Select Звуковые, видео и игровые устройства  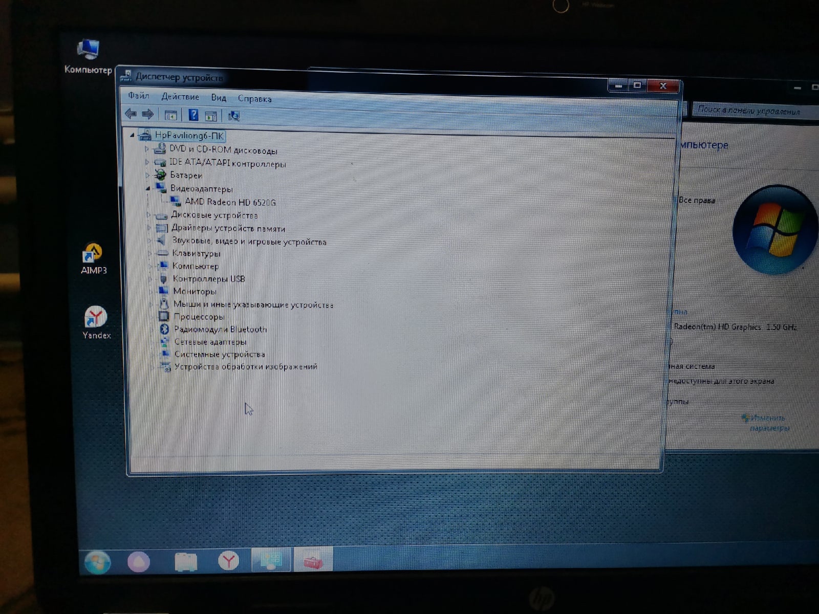[249, 242]
